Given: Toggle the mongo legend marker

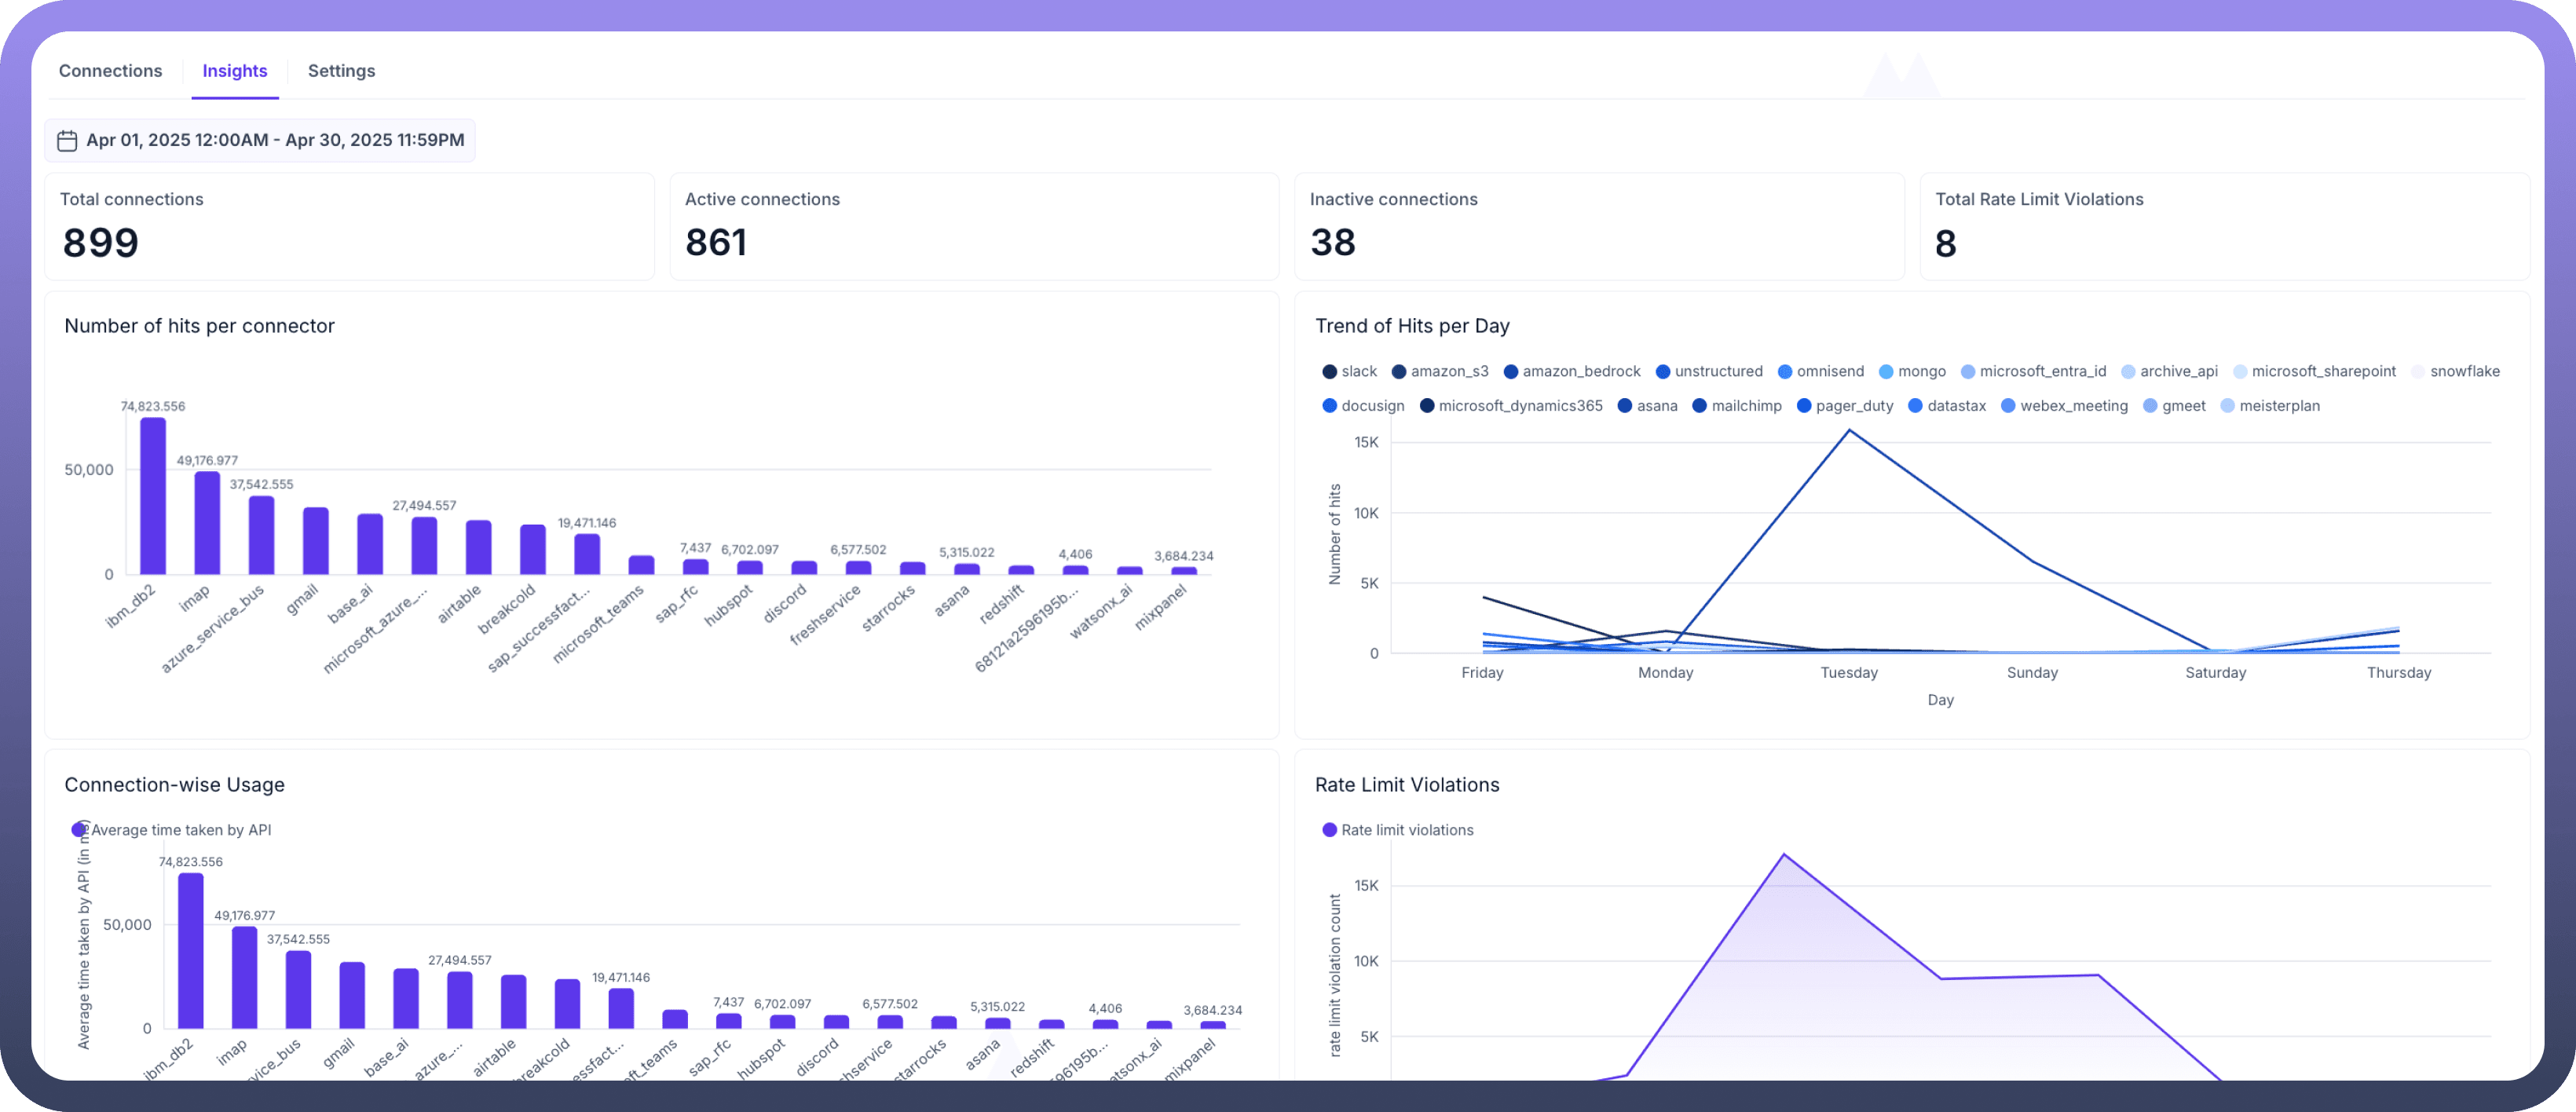Looking at the screenshot, I should pyautogui.click(x=1886, y=372).
